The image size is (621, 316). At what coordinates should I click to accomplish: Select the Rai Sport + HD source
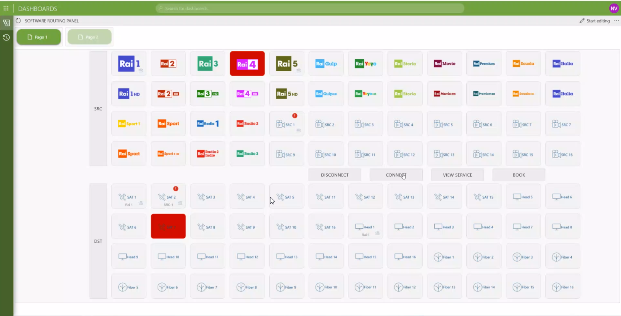point(168,154)
